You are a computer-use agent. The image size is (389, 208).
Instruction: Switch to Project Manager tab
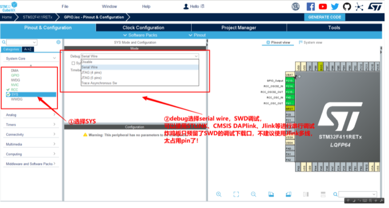pyautogui.click(x=239, y=27)
